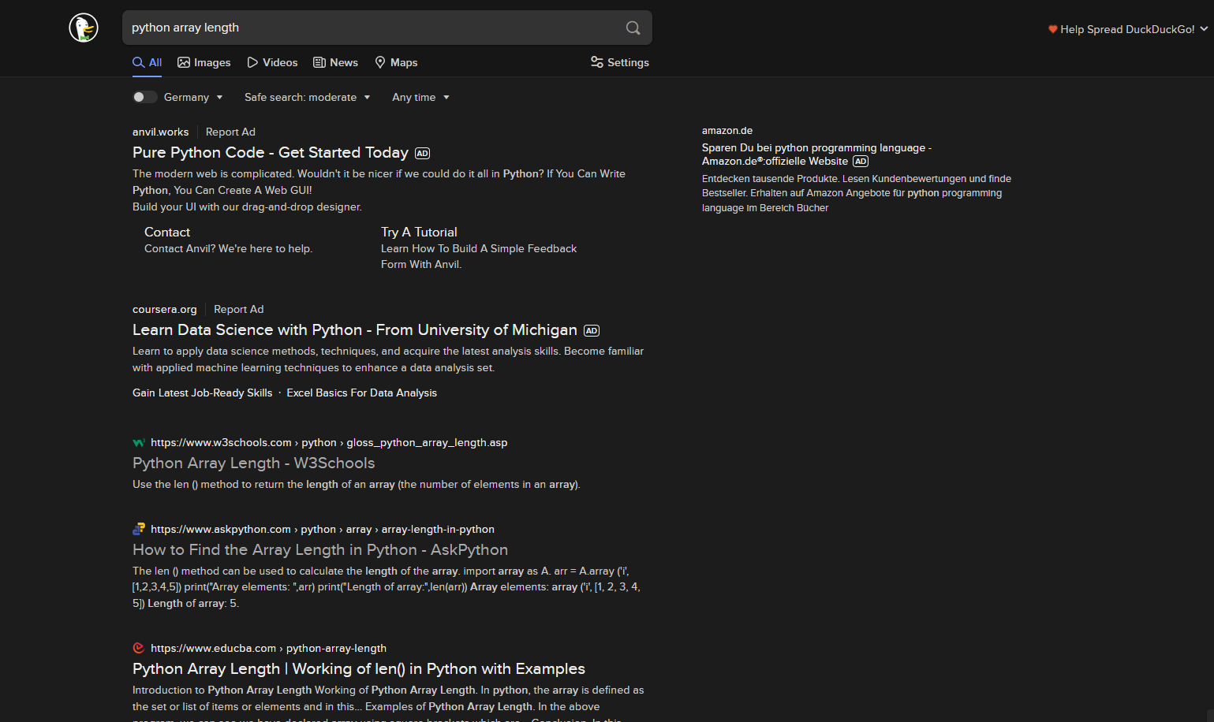Open the Contact sitelink for Anvil
Image resolution: width=1214 pixels, height=722 pixels.
167,232
